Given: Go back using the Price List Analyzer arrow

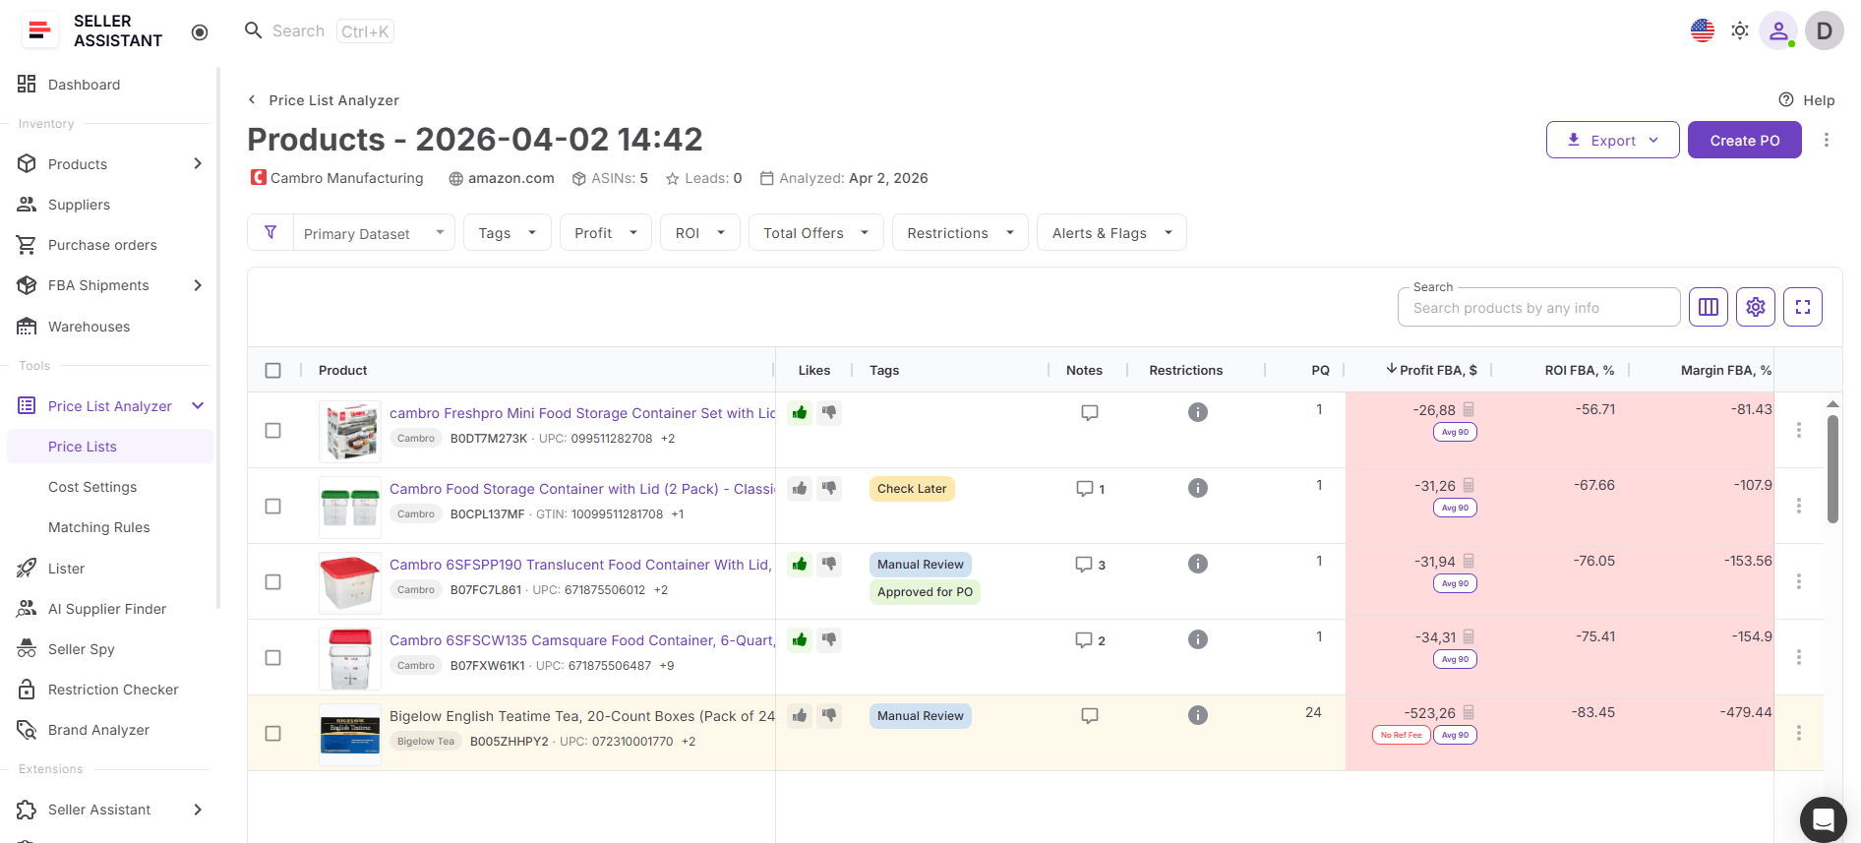Looking at the screenshot, I should point(253,99).
